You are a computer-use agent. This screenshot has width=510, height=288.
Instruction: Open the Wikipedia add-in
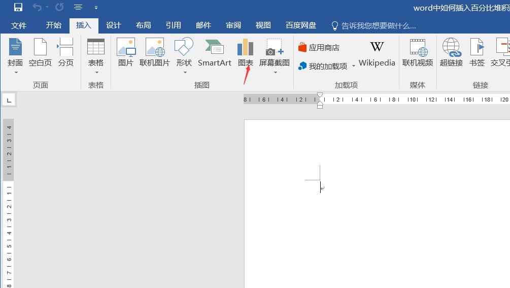pyautogui.click(x=377, y=53)
